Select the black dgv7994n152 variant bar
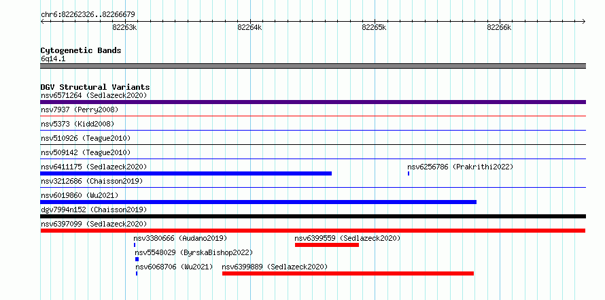 pyautogui.click(x=313, y=216)
